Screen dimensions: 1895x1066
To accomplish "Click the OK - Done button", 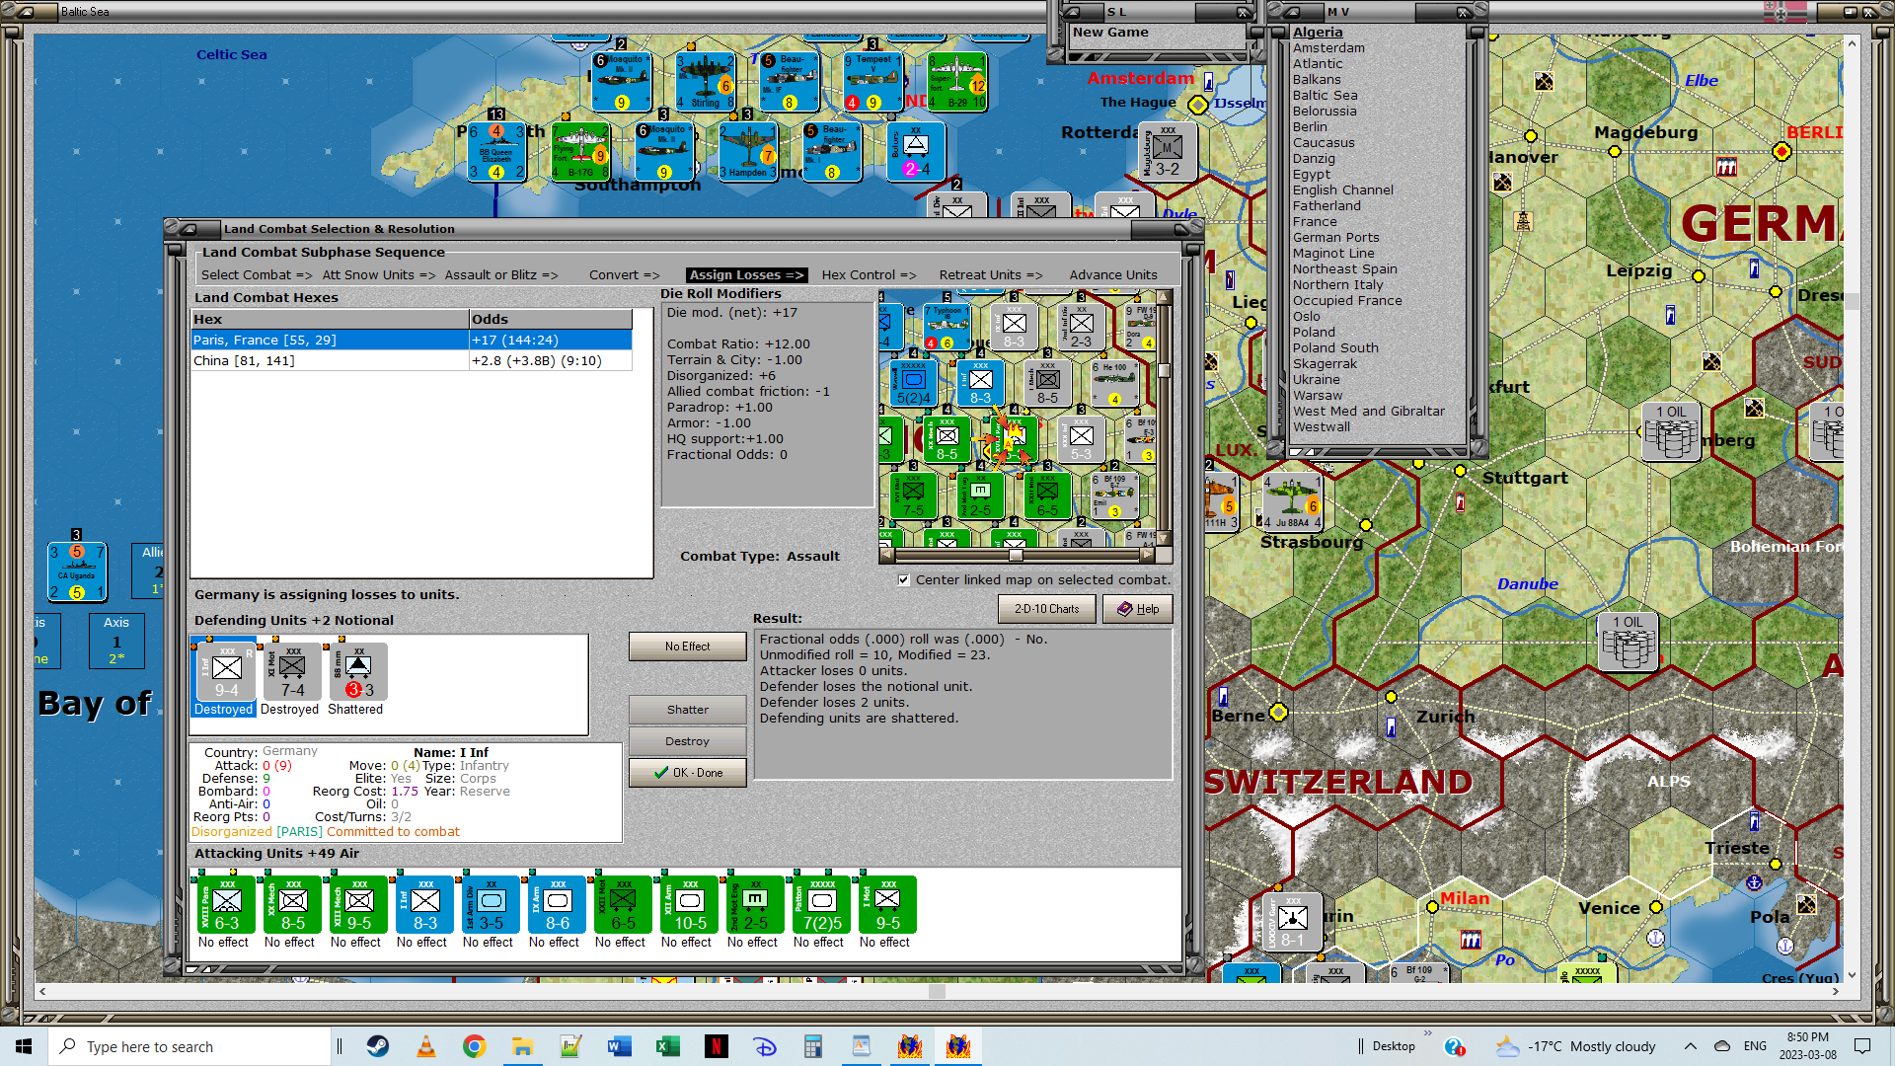I will 687,773.
